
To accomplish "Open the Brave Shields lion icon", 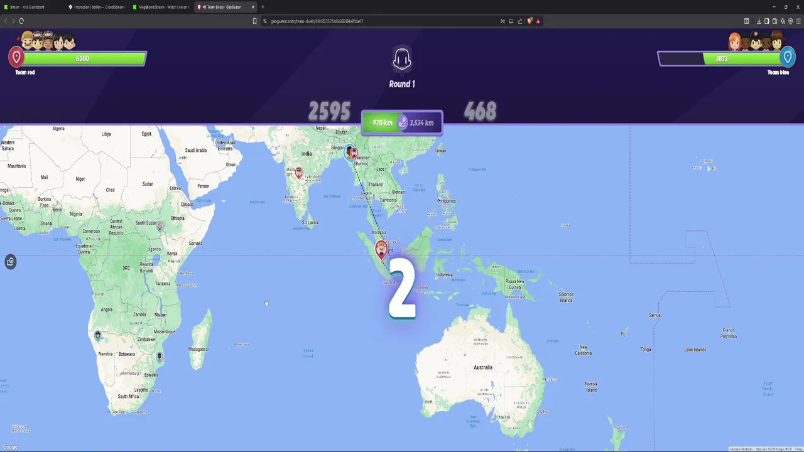I will point(530,21).
